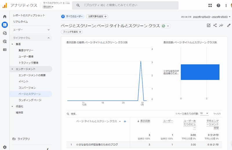Click the 0 分 21 秒 cell in row 1

(213, 144)
